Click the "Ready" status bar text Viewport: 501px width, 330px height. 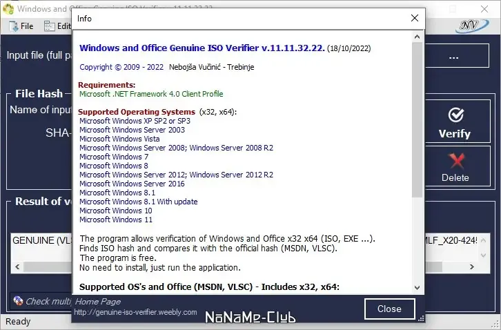(x=18, y=321)
